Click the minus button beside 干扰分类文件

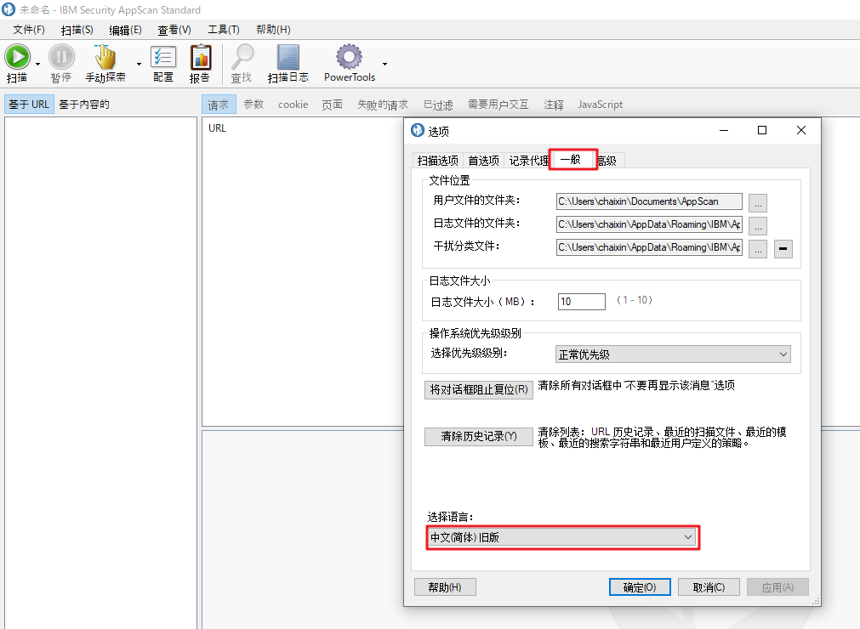[783, 249]
